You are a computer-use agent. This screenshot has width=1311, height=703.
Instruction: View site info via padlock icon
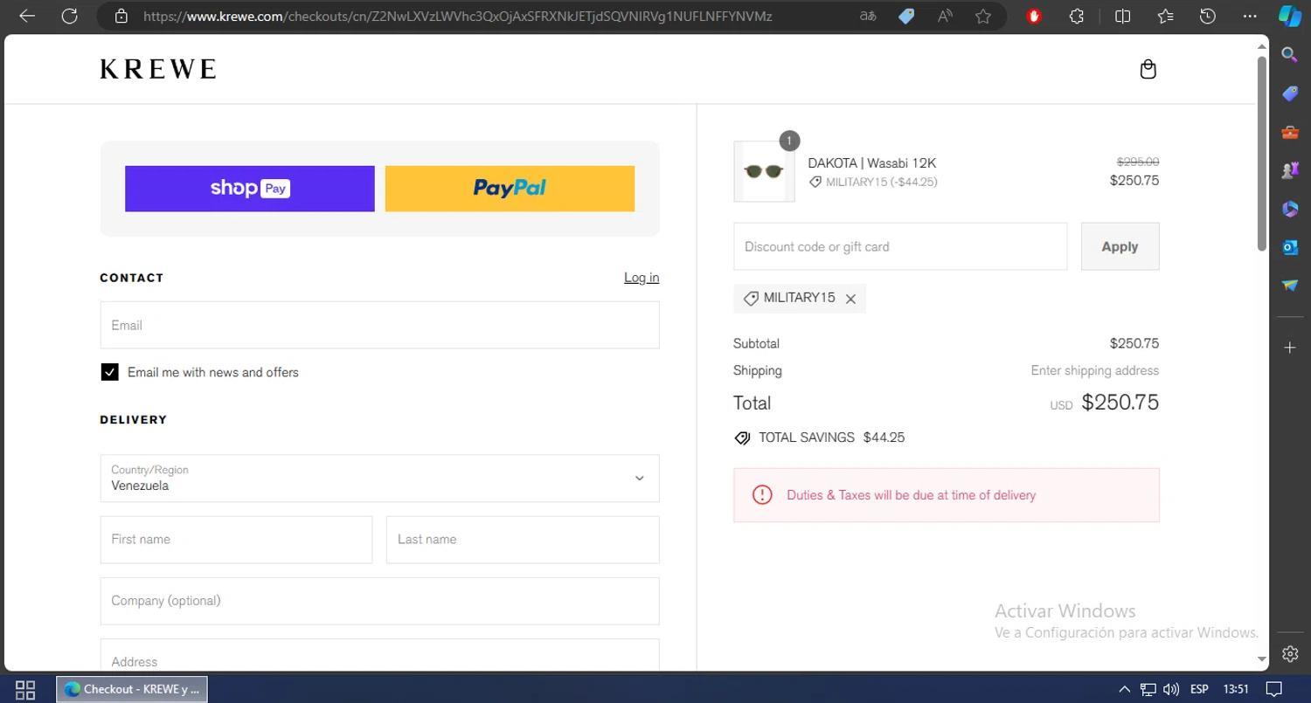[121, 16]
